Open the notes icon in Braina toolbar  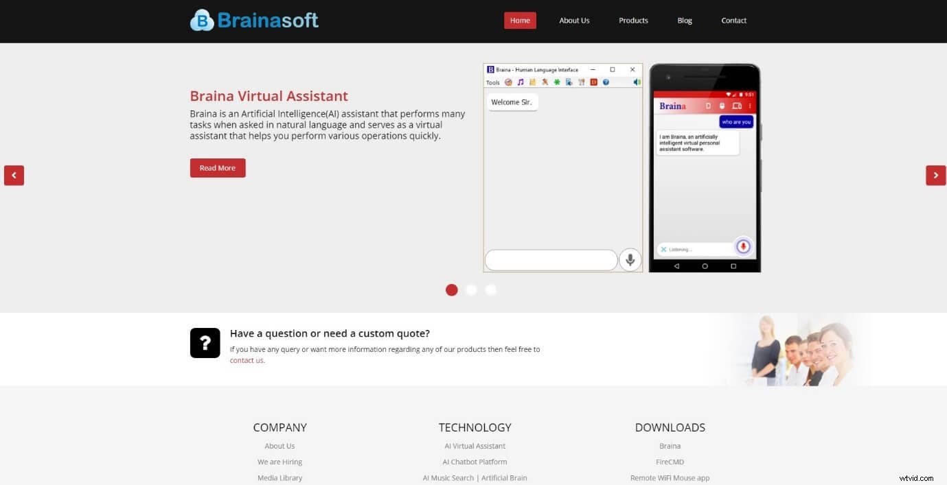point(533,82)
